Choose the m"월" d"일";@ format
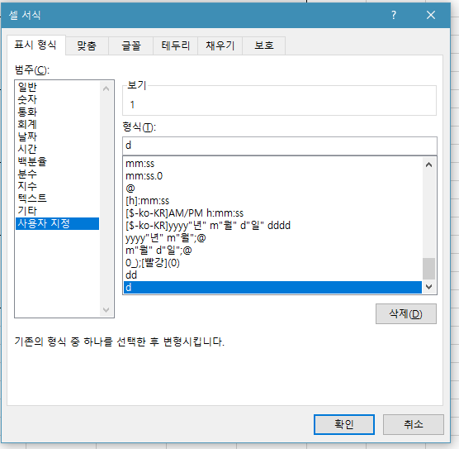Viewport: 459px width, 449px height. pos(272,251)
